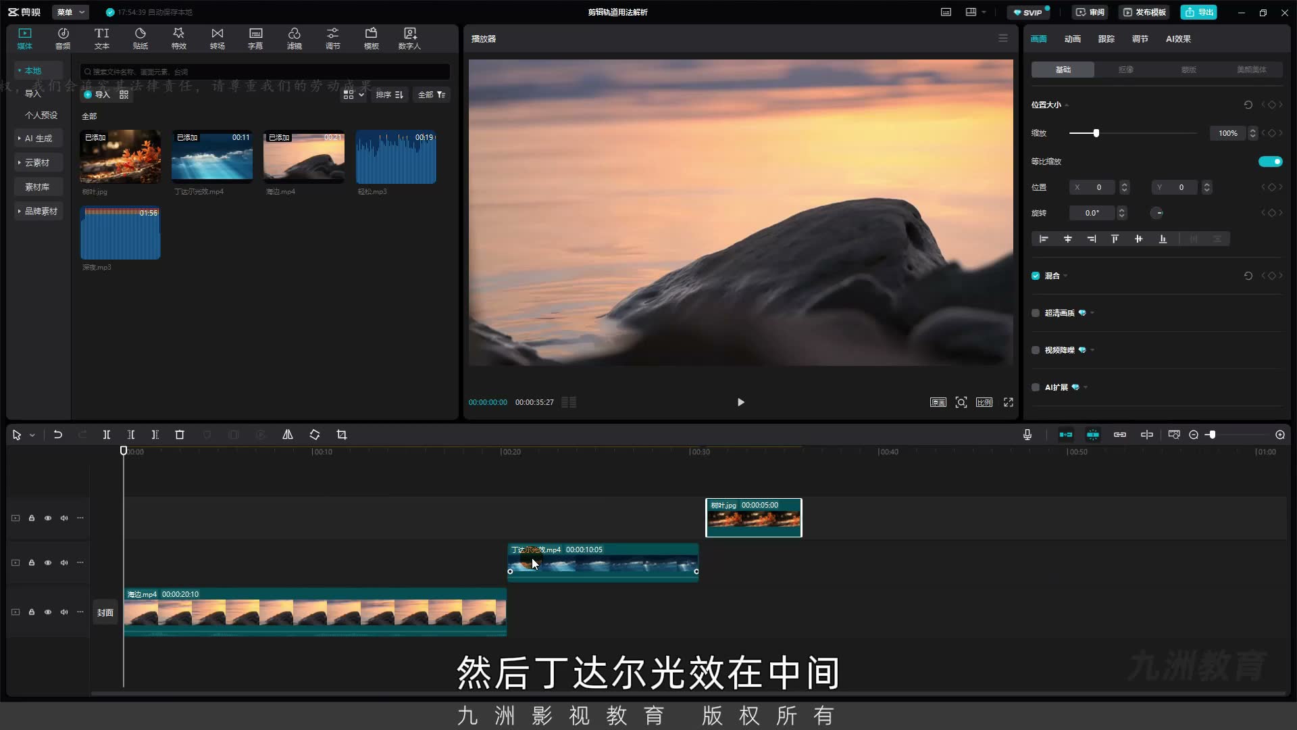Open the selection tool mode dropdown arrow
The image size is (1297, 730).
point(32,435)
